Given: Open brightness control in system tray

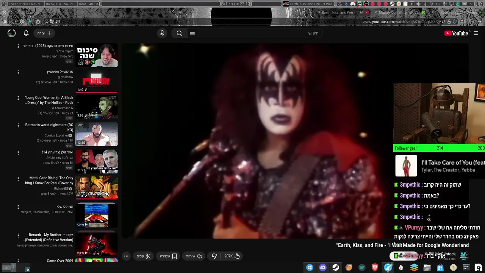Looking at the screenshot, I should pyautogui.click(x=432, y=4).
